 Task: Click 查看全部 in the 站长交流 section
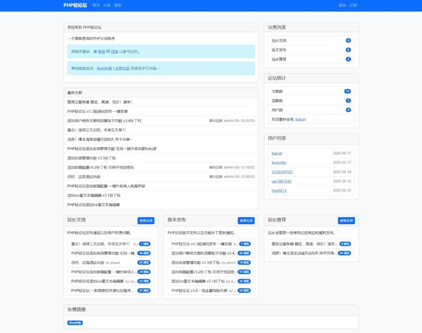coord(145,220)
